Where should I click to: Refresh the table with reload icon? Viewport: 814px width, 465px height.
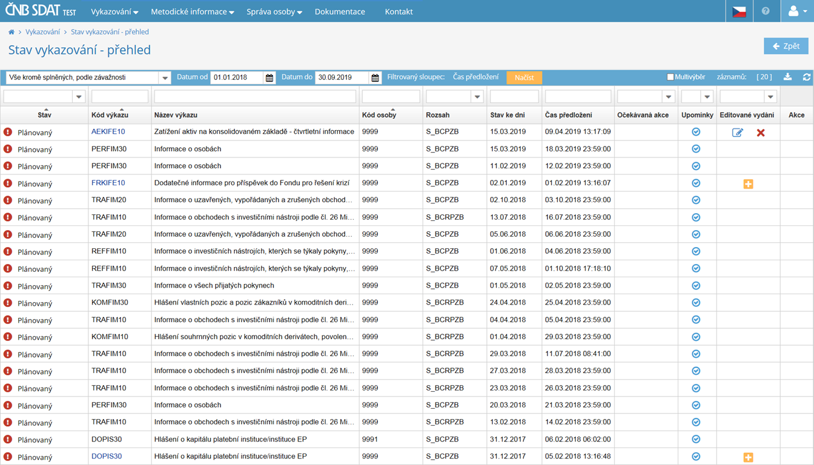(806, 77)
